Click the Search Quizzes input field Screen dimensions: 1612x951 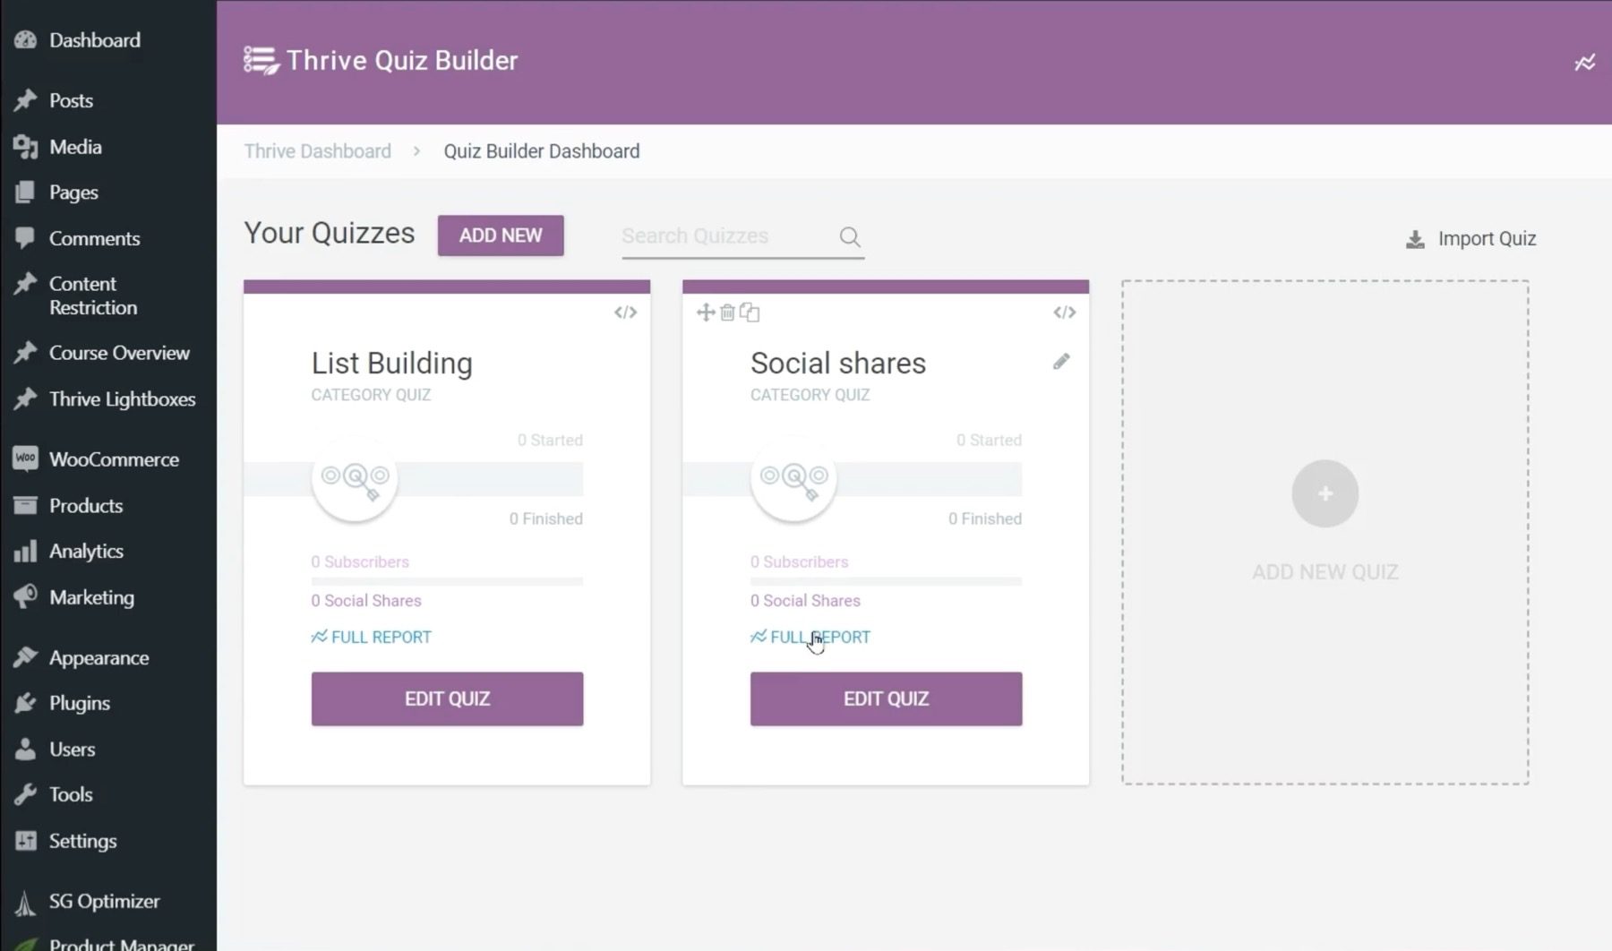point(716,236)
